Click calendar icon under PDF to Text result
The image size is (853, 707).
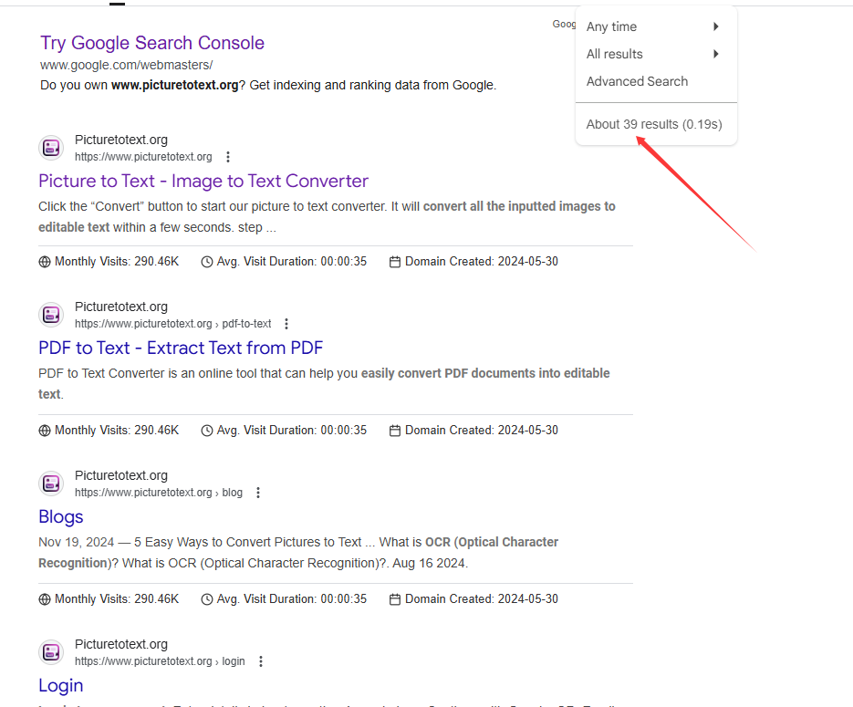395,431
